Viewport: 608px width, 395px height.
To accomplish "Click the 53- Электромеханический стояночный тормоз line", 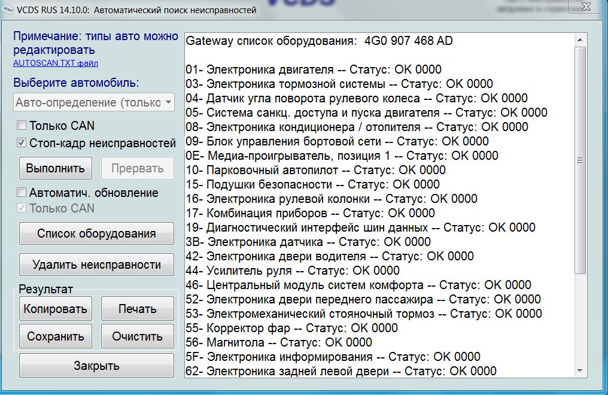I will [364, 314].
